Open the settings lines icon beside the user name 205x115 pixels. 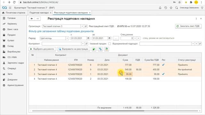pyautogui.click(x=202, y=8)
